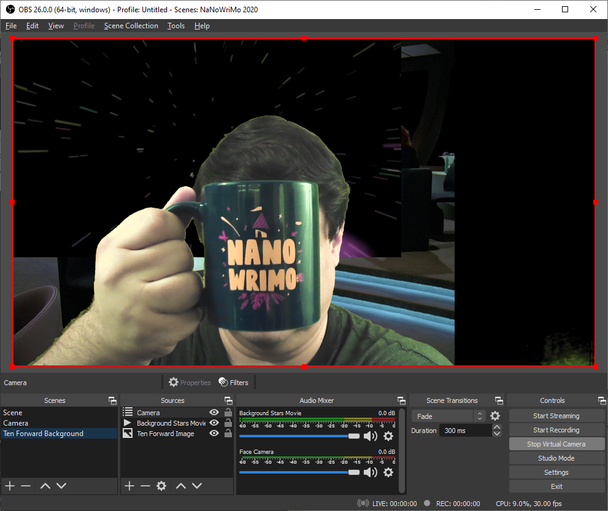608x511 pixels.
Task: Open source properties gear in Sources toolbar
Action: click(x=161, y=486)
